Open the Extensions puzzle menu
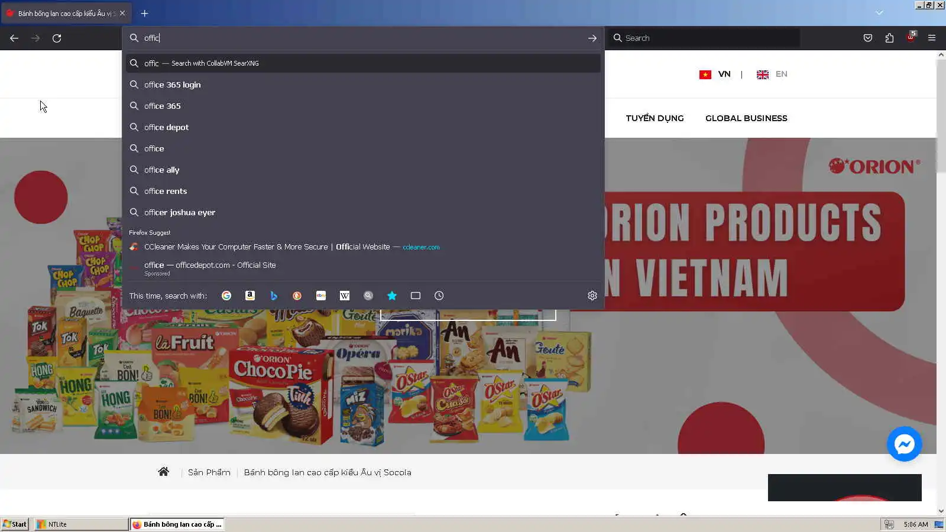Image resolution: width=946 pixels, height=532 pixels. click(889, 38)
